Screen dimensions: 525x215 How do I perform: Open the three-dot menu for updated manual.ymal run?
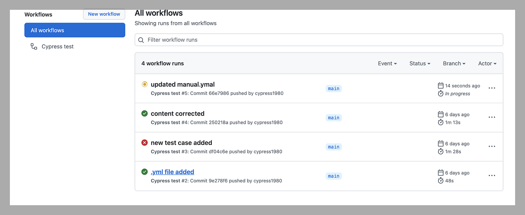click(492, 88)
